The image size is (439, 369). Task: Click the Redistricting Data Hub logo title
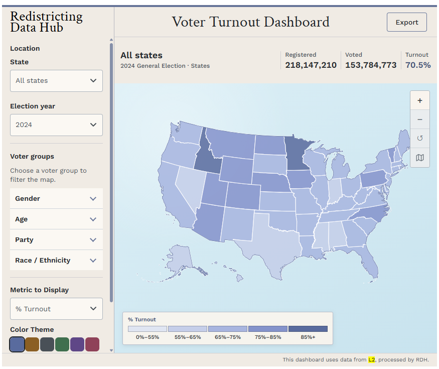[47, 22]
